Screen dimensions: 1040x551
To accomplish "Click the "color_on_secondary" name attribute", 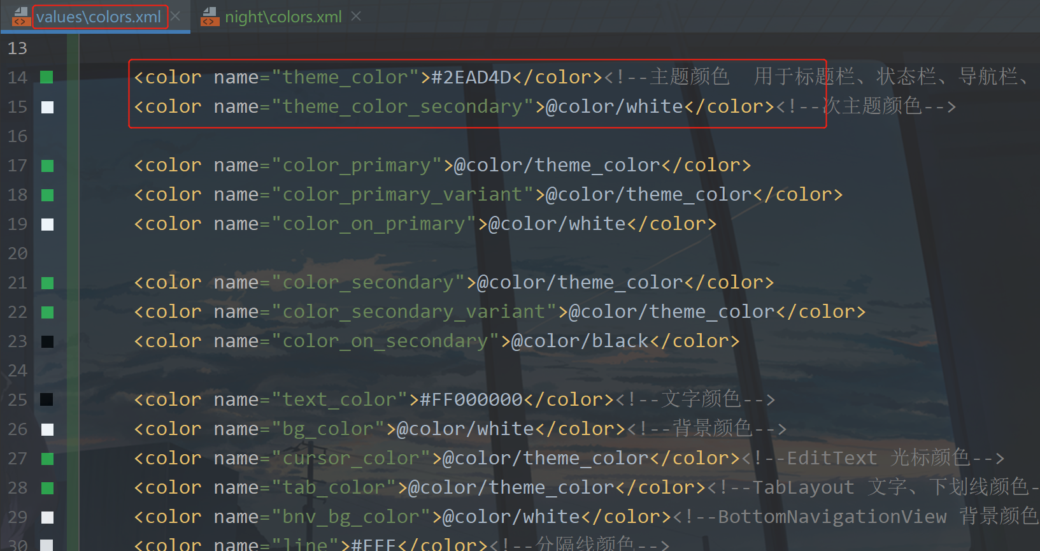I will [386, 341].
